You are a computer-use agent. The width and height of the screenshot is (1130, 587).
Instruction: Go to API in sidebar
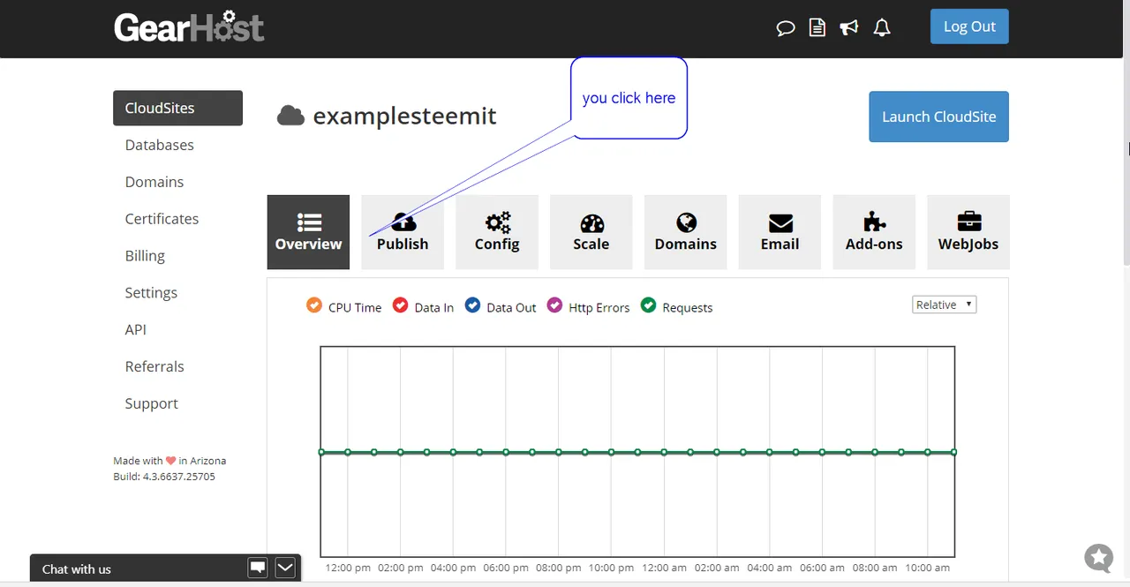[x=136, y=329]
